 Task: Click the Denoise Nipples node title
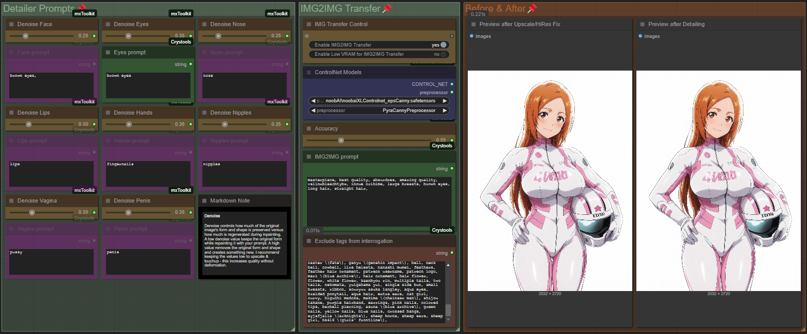[x=231, y=113]
